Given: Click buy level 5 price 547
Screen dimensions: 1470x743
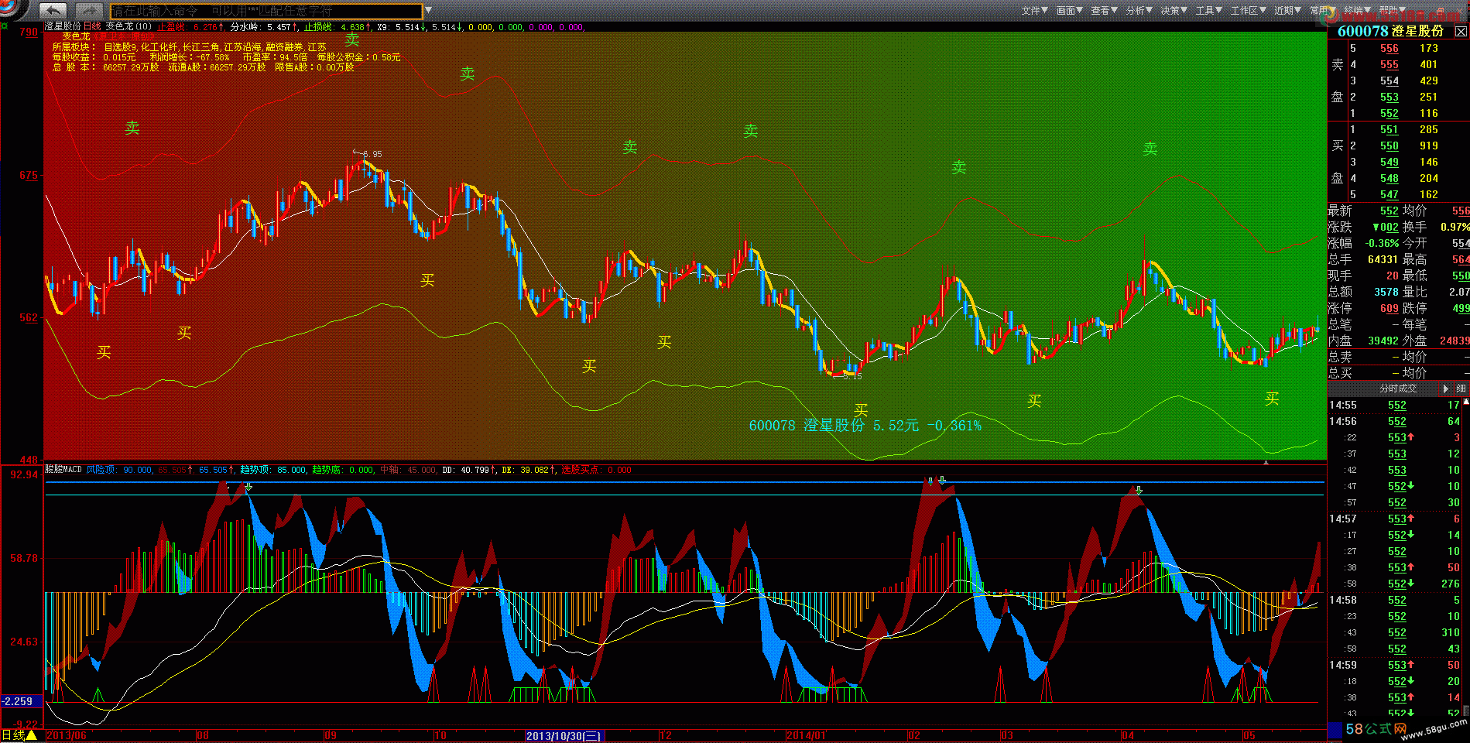Looking at the screenshot, I should pos(1389,194).
